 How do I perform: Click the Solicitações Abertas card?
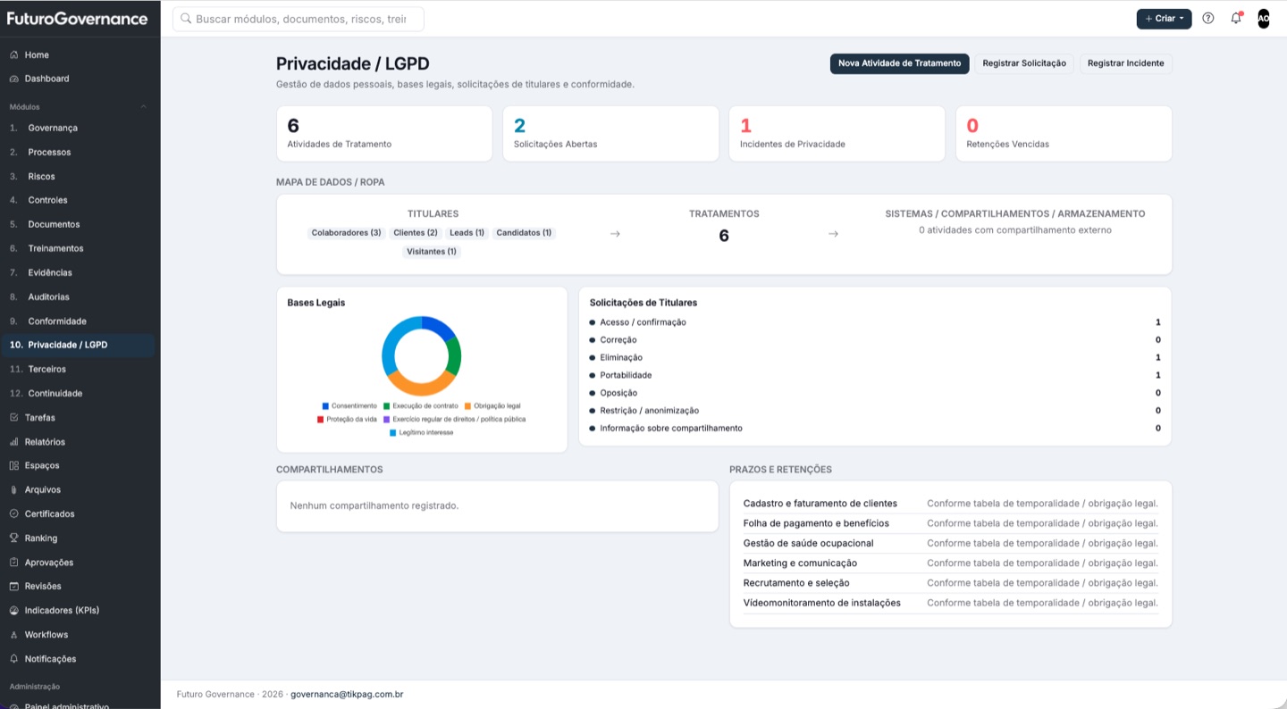pyautogui.click(x=611, y=134)
